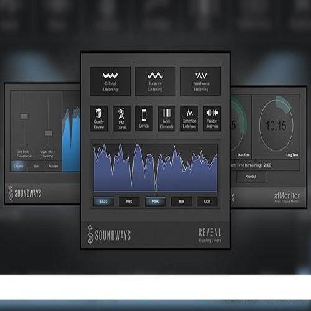This screenshot has width=311, height=311.
Task: Click the 10:15 Long Term timer dial
Action: click(x=276, y=126)
